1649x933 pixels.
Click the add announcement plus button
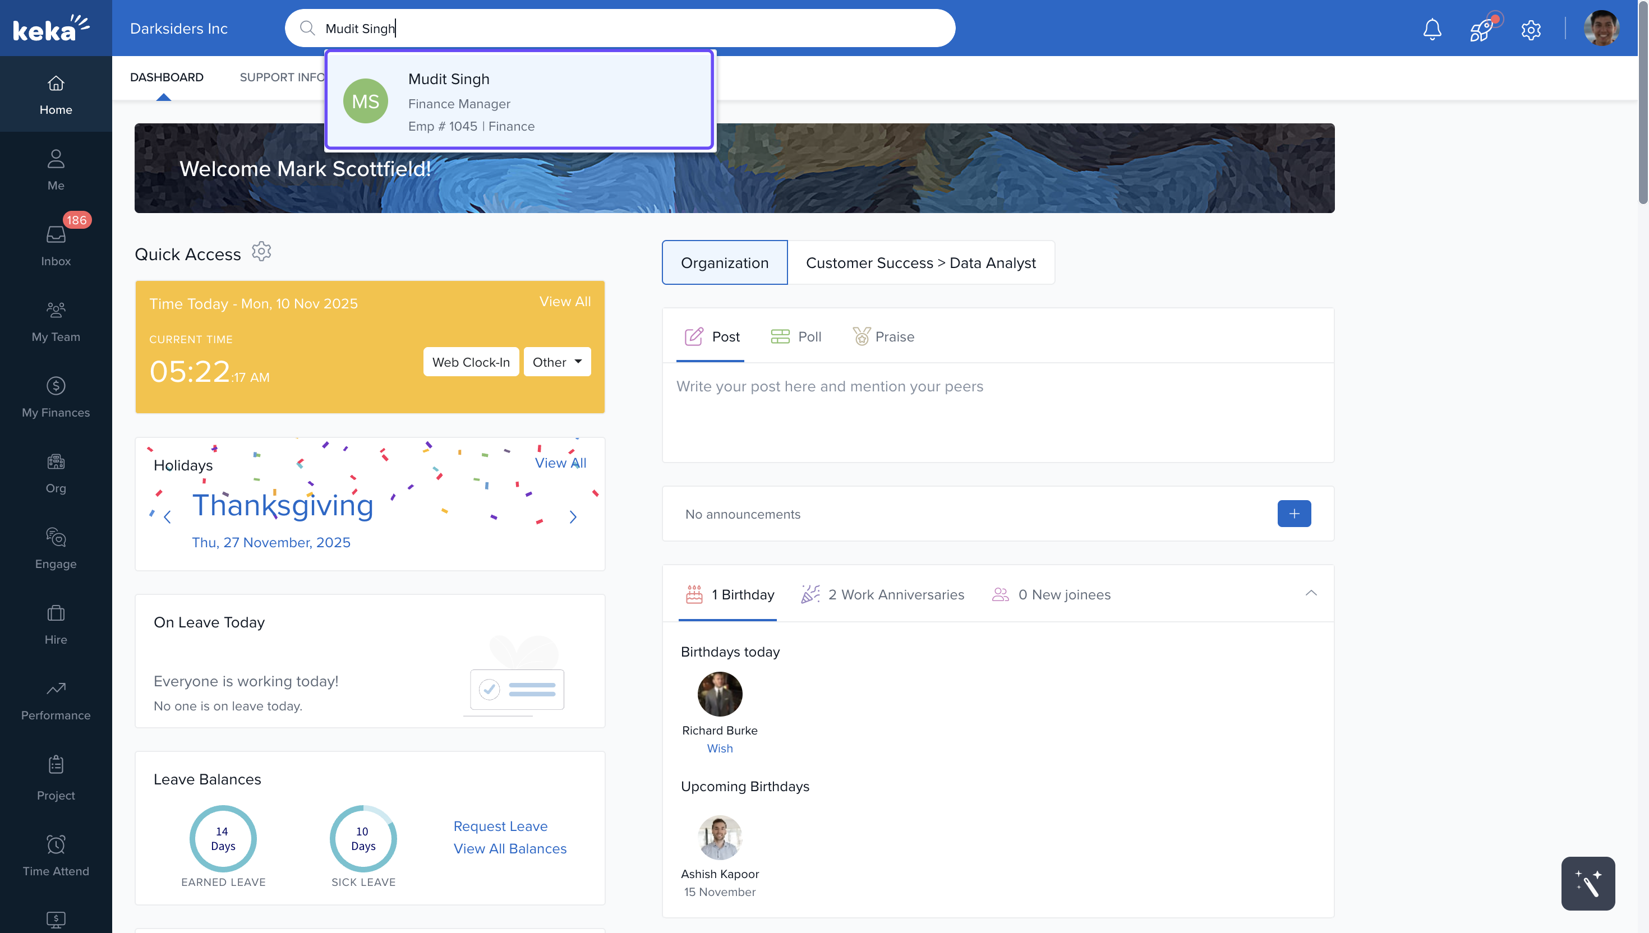(1293, 514)
